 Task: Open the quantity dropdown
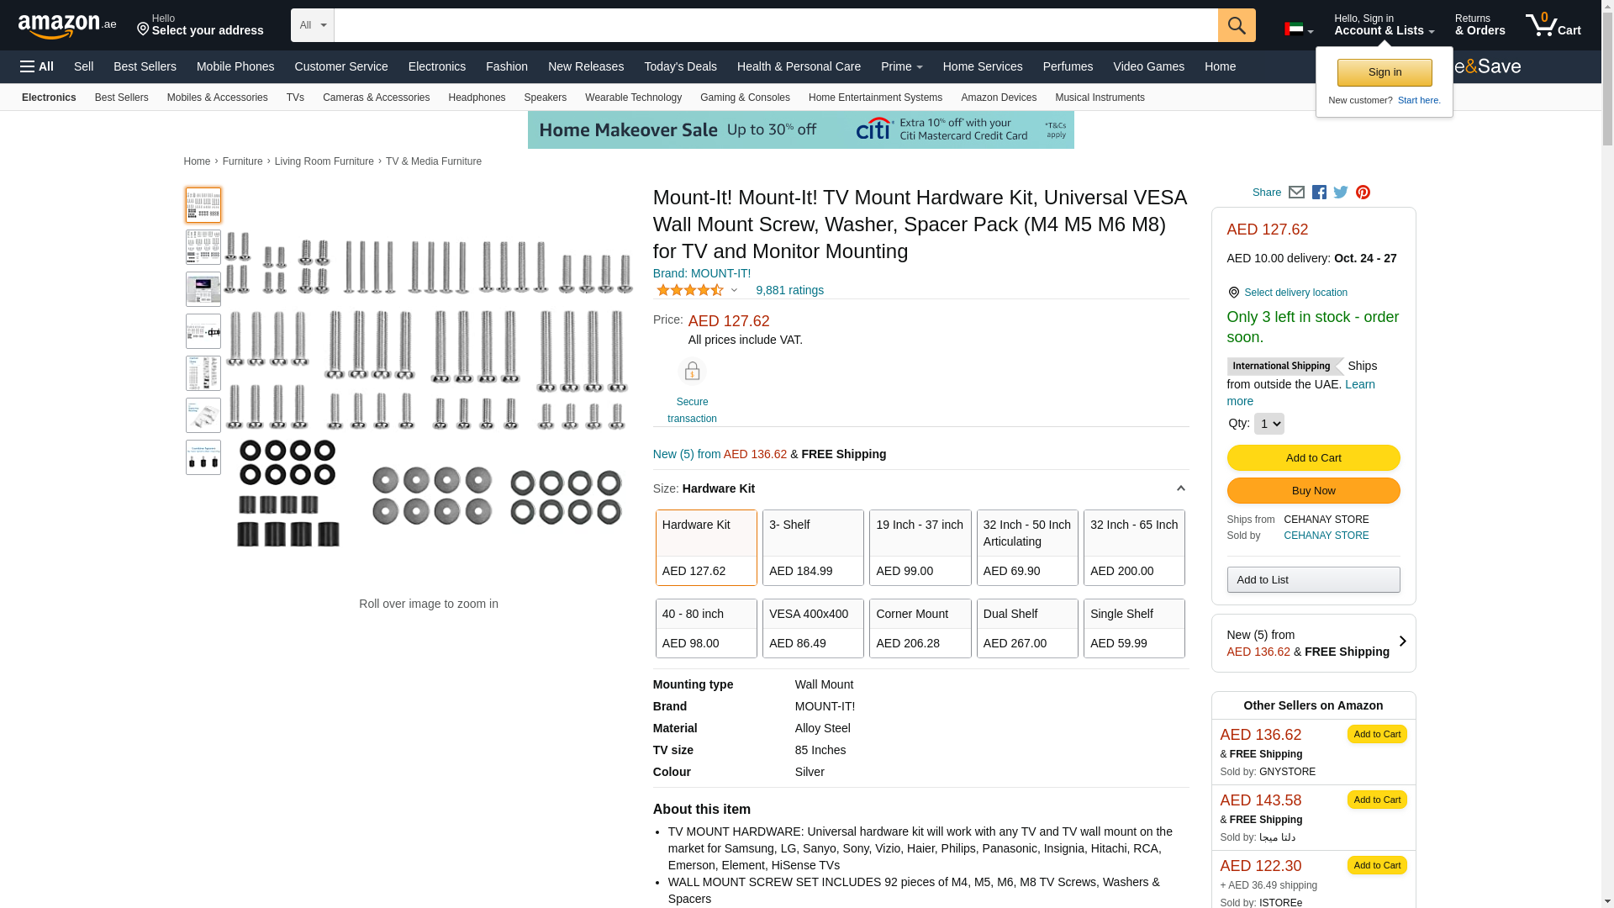click(1269, 424)
